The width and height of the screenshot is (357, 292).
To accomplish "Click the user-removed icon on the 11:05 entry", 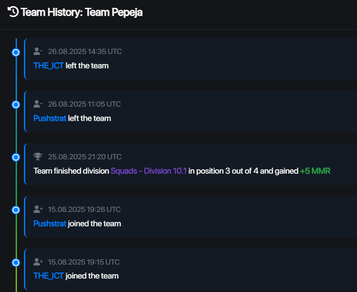I will pyautogui.click(x=38, y=104).
